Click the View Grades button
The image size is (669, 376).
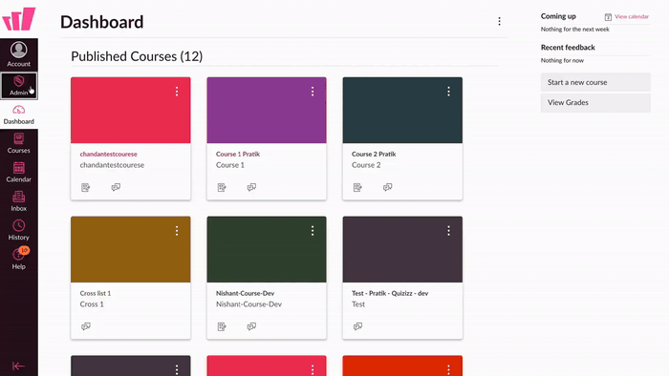595,103
